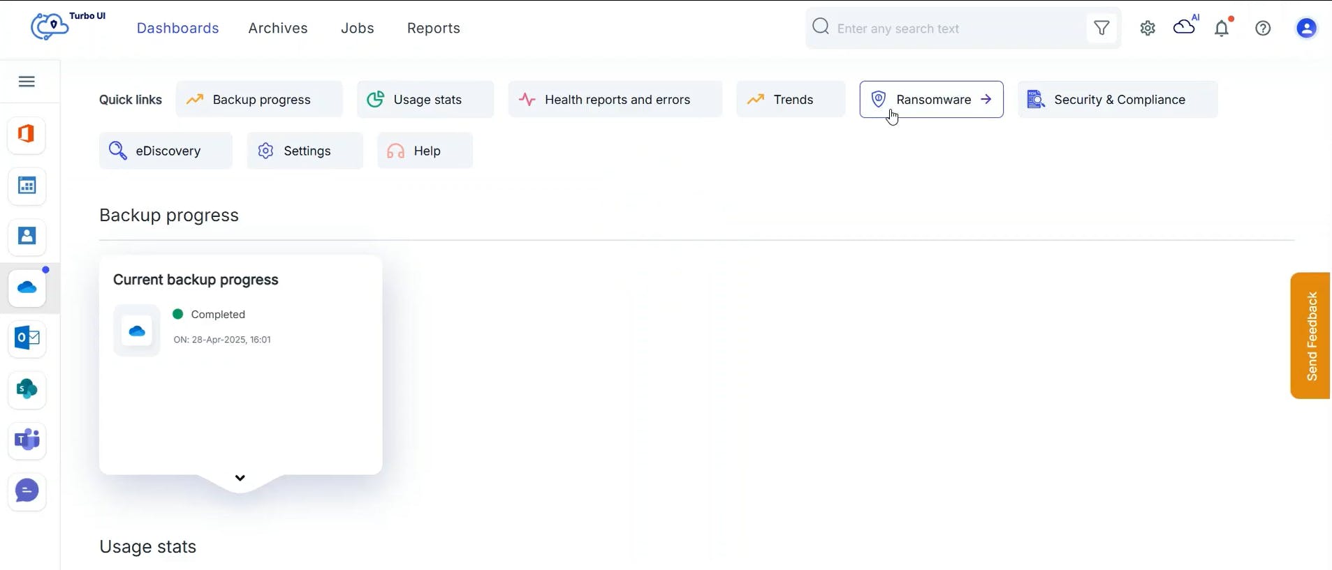
Task: Switch to the Archives tab
Action: 278,28
